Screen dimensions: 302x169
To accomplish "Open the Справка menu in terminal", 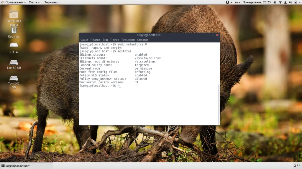I will click(x=142, y=40).
